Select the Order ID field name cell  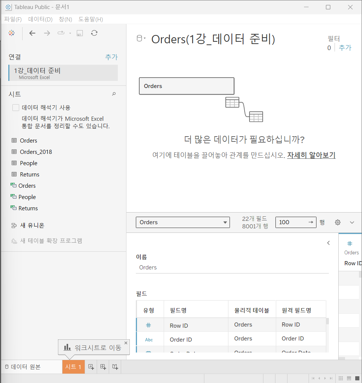196,339
